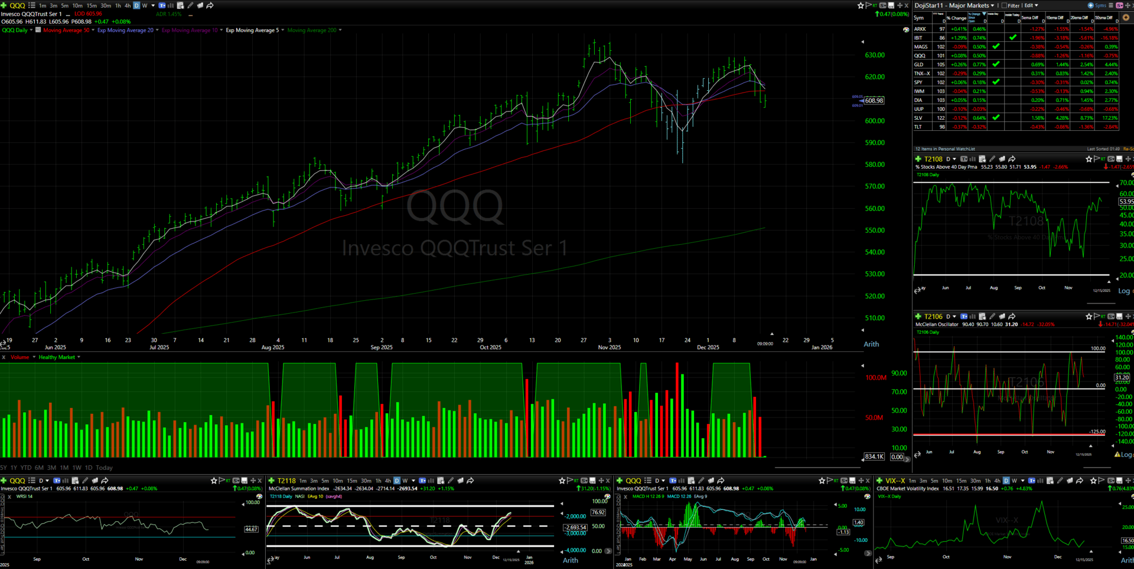Viewport: 1134px width, 569px height.
Task: Toggle favorite star on main QQQ chart
Action: tap(861, 5)
